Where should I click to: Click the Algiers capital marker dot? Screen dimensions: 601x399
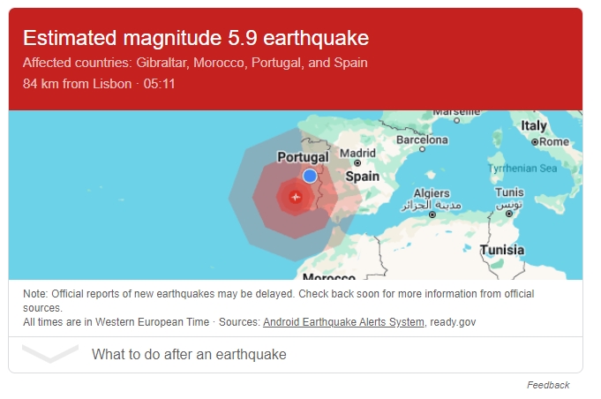(x=432, y=215)
